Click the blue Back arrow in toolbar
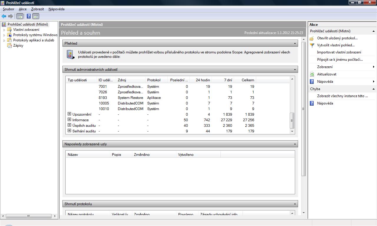Viewport: 377px width, 226px height. point(4,16)
